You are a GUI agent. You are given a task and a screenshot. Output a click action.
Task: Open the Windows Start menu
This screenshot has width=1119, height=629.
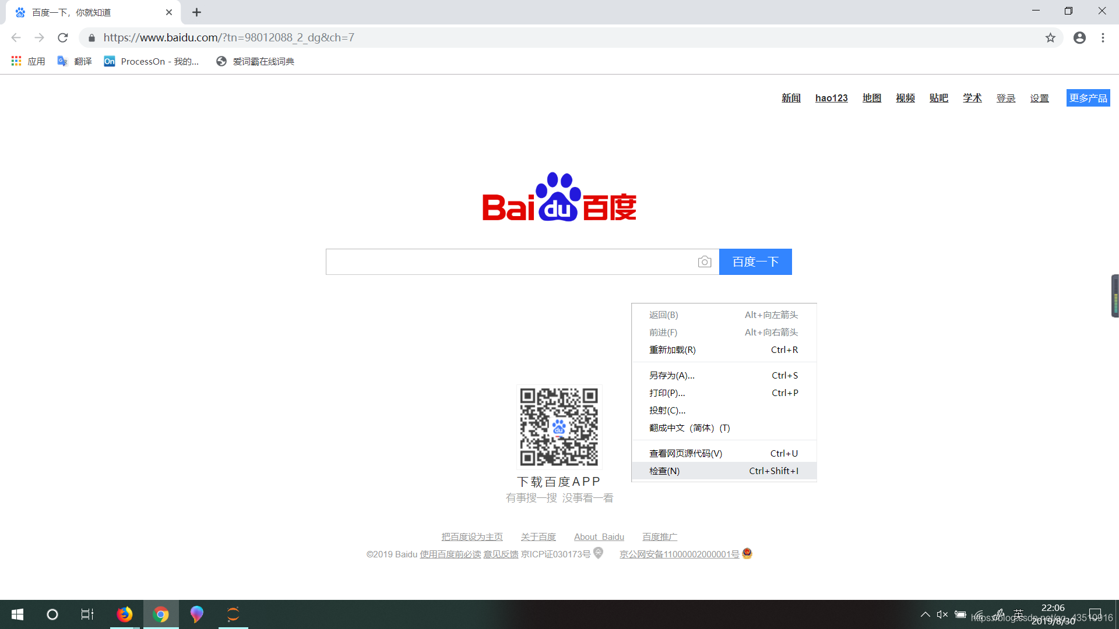(17, 614)
